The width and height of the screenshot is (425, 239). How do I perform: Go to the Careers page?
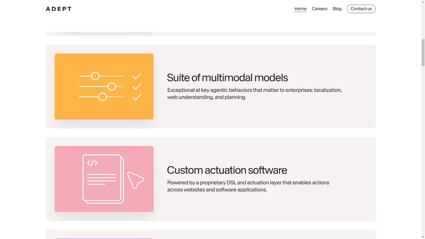319,9
